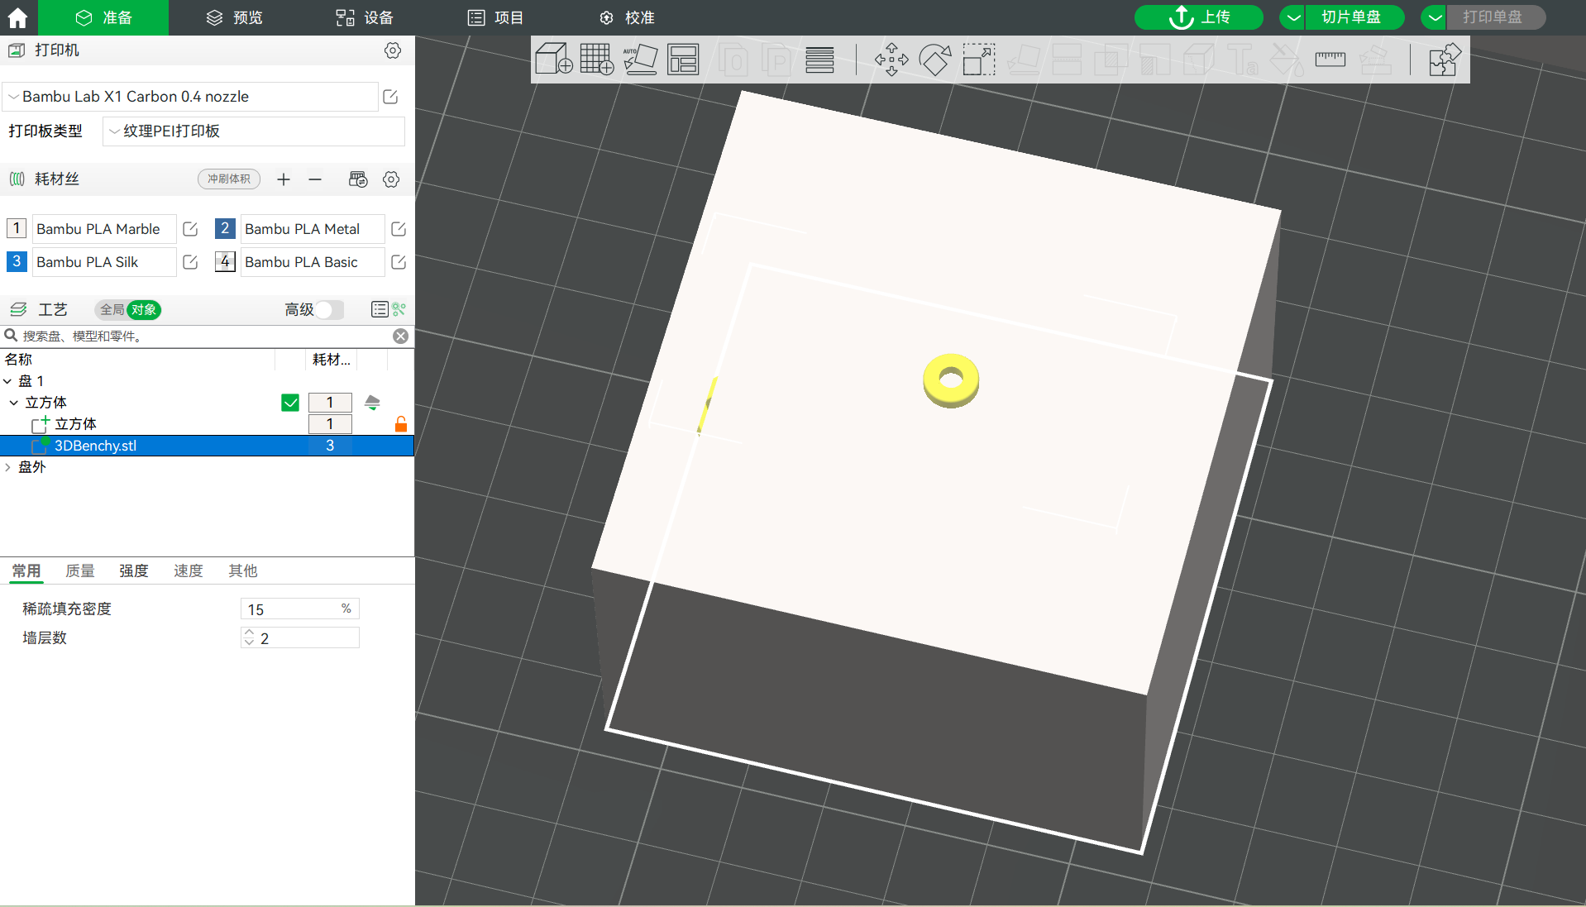Select the Move tool
The width and height of the screenshot is (1586, 907).
point(891,60)
